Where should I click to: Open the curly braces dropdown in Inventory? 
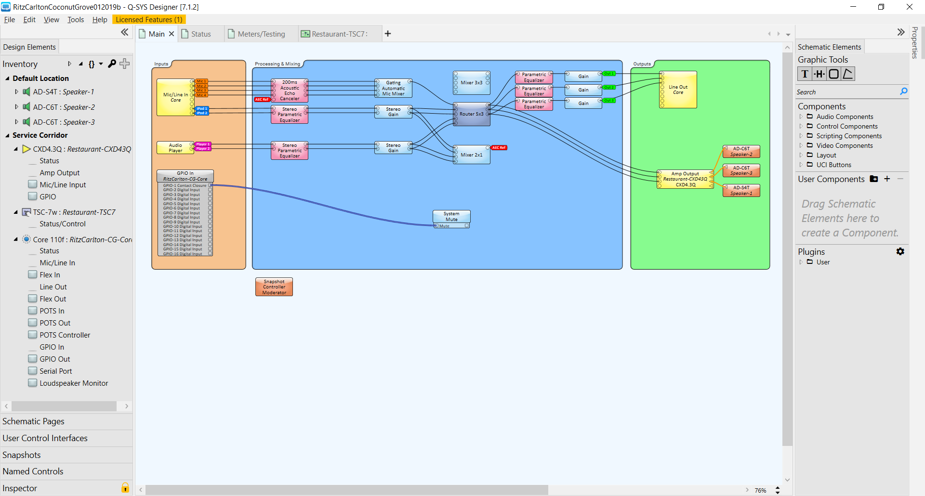[x=95, y=64]
